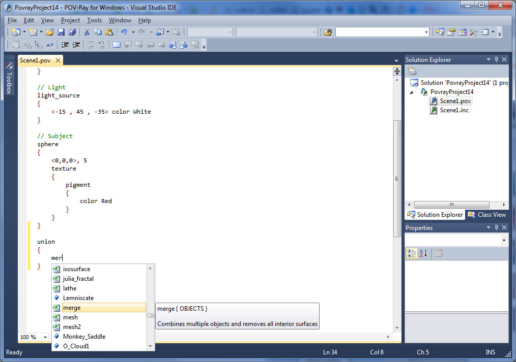This screenshot has width=516, height=362.
Task: Open the 100 % zoom dropdown
Action: pyautogui.click(x=45, y=337)
